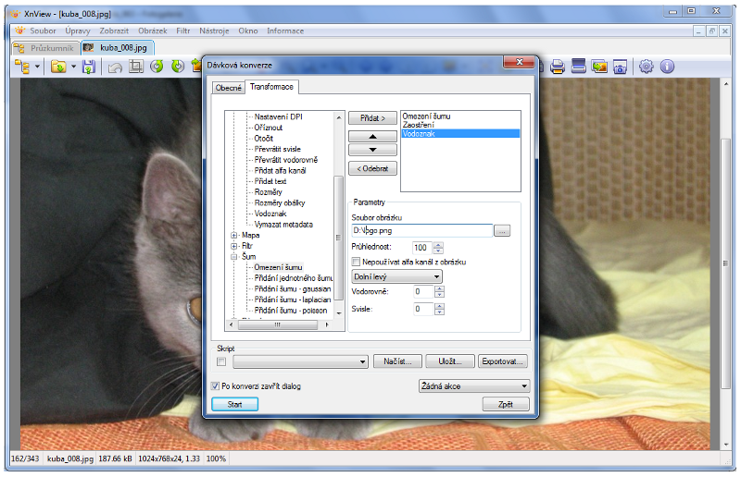Open the 'Žádná akce' dropdown
The width and height of the screenshot is (741, 477).
[473, 386]
